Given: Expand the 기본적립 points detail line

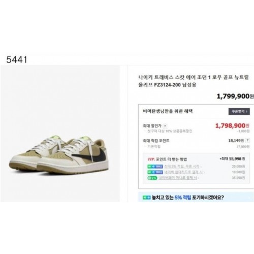Looking at the screenshot, I should (x=152, y=147).
